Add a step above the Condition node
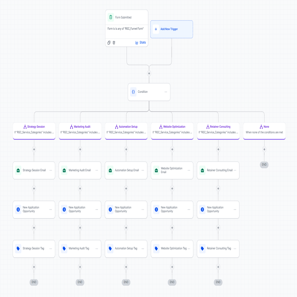 pos(149,73)
